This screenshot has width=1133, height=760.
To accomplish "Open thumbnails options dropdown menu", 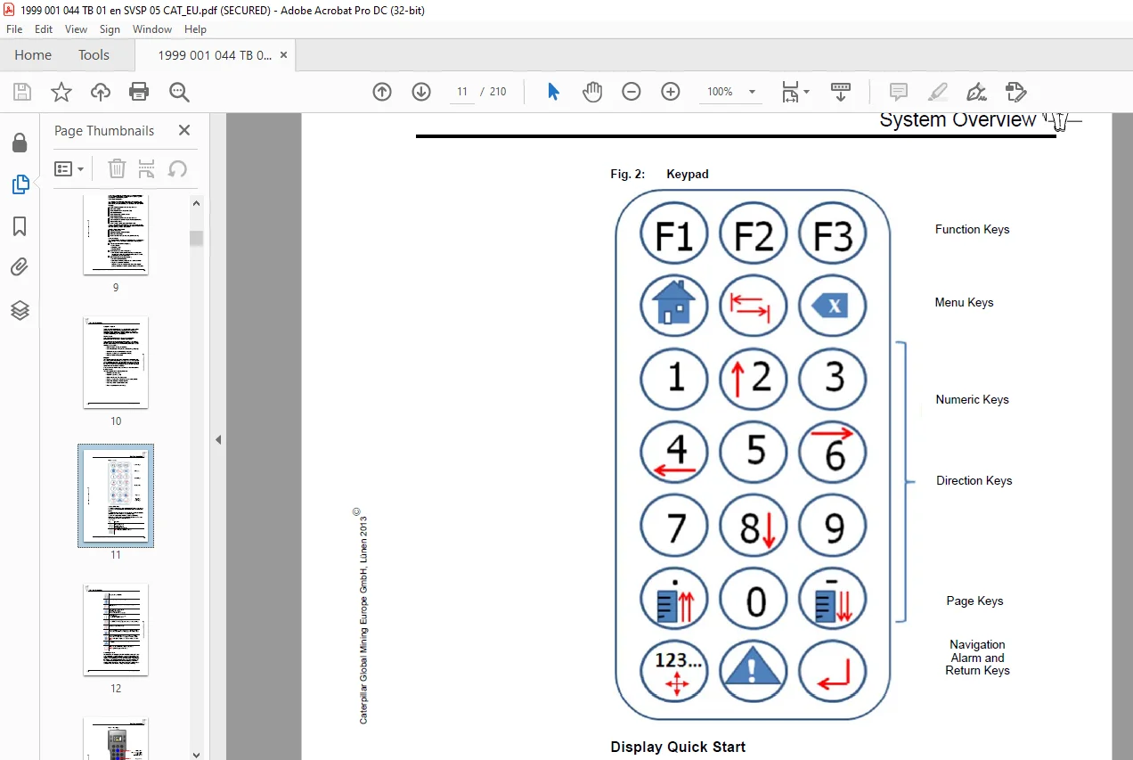I will tap(69, 168).
